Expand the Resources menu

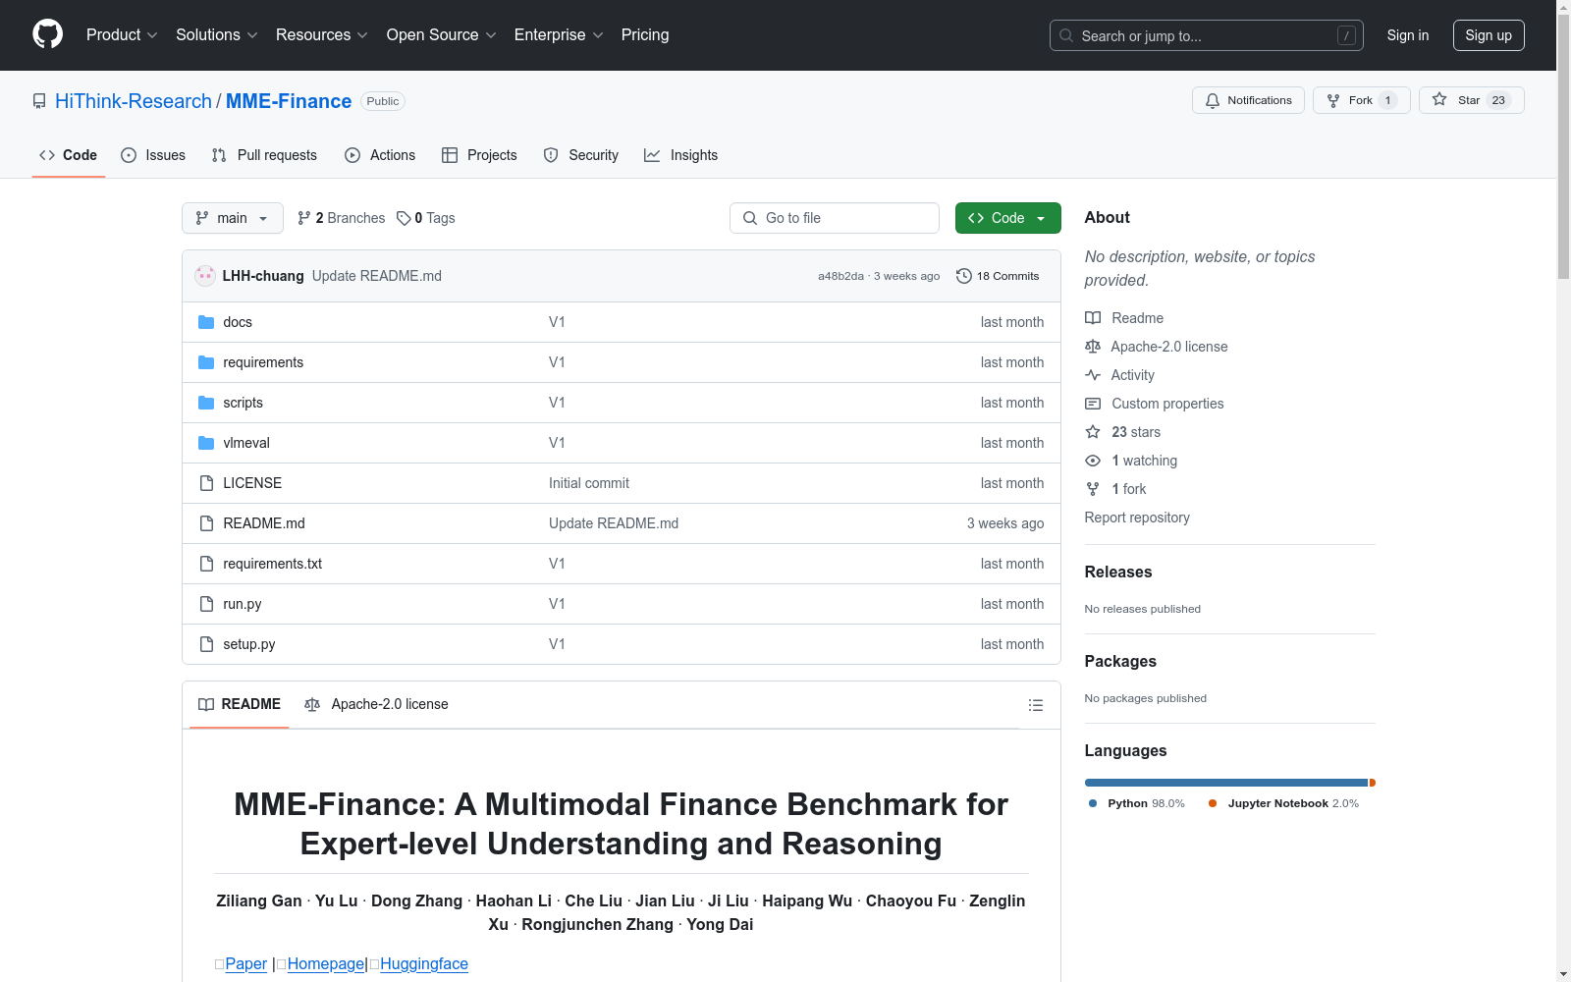322,34
